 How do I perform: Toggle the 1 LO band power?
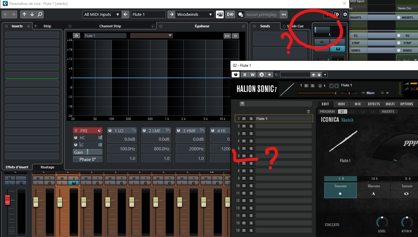[110, 131]
